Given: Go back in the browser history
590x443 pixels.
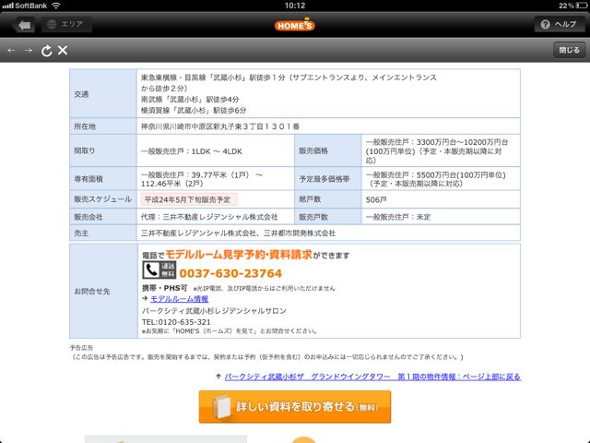Looking at the screenshot, I should 11,50.
